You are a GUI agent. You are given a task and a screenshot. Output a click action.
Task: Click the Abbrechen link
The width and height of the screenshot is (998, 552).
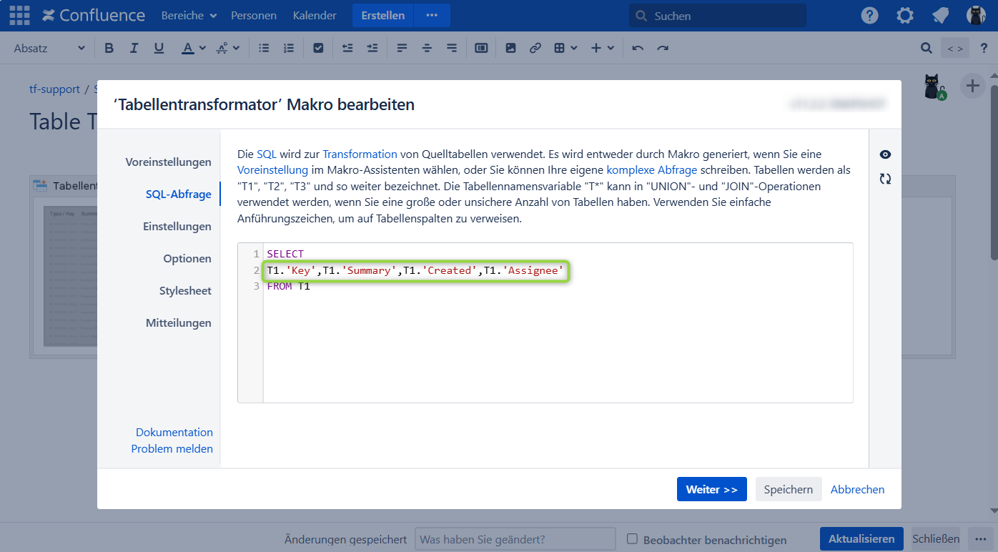pos(857,489)
